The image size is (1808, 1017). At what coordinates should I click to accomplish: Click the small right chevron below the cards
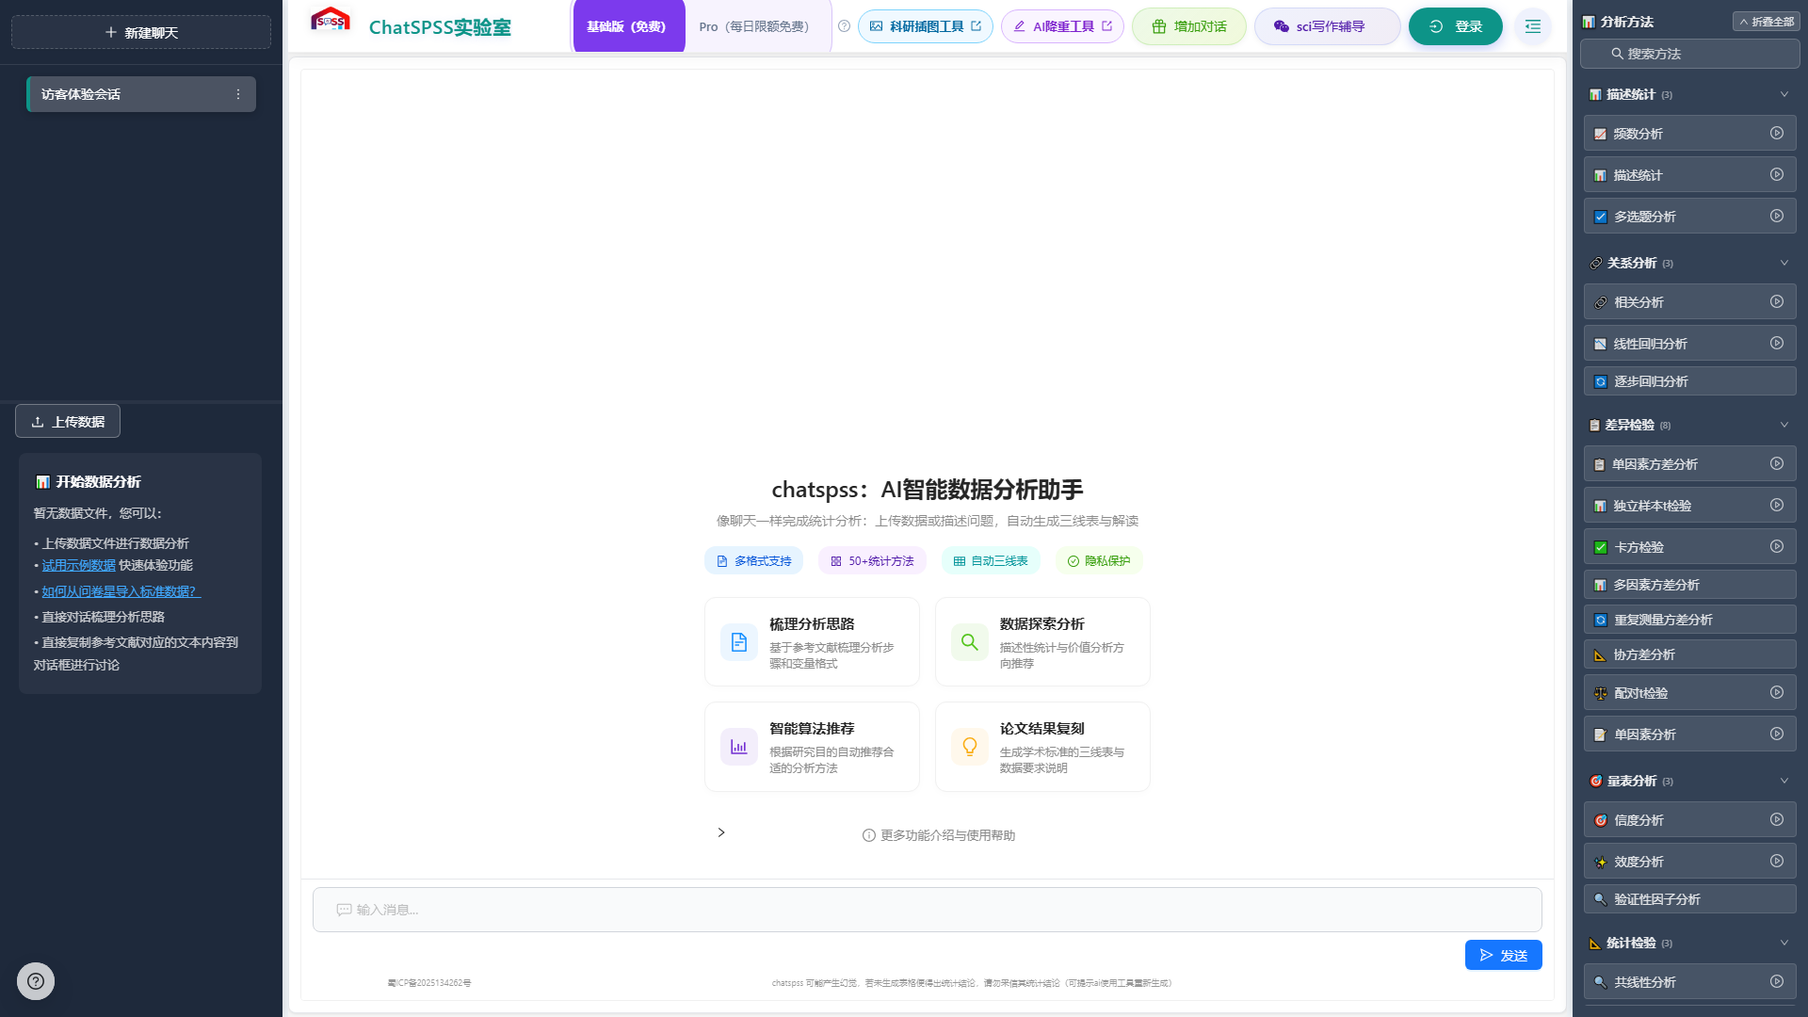tap(721, 832)
